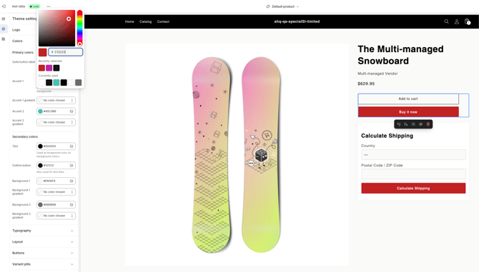Viewport: 479px width, 272px height.
Task: Pick the magenta recently selected swatch
Action: tap(49, 68)
